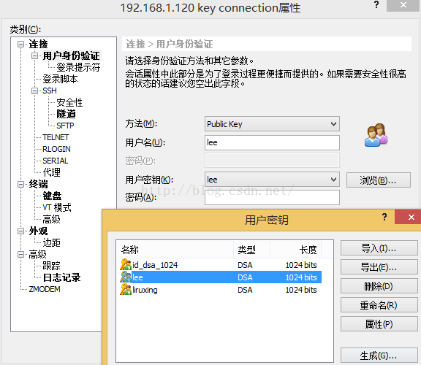Select 跟踪 in the tree

52,266
